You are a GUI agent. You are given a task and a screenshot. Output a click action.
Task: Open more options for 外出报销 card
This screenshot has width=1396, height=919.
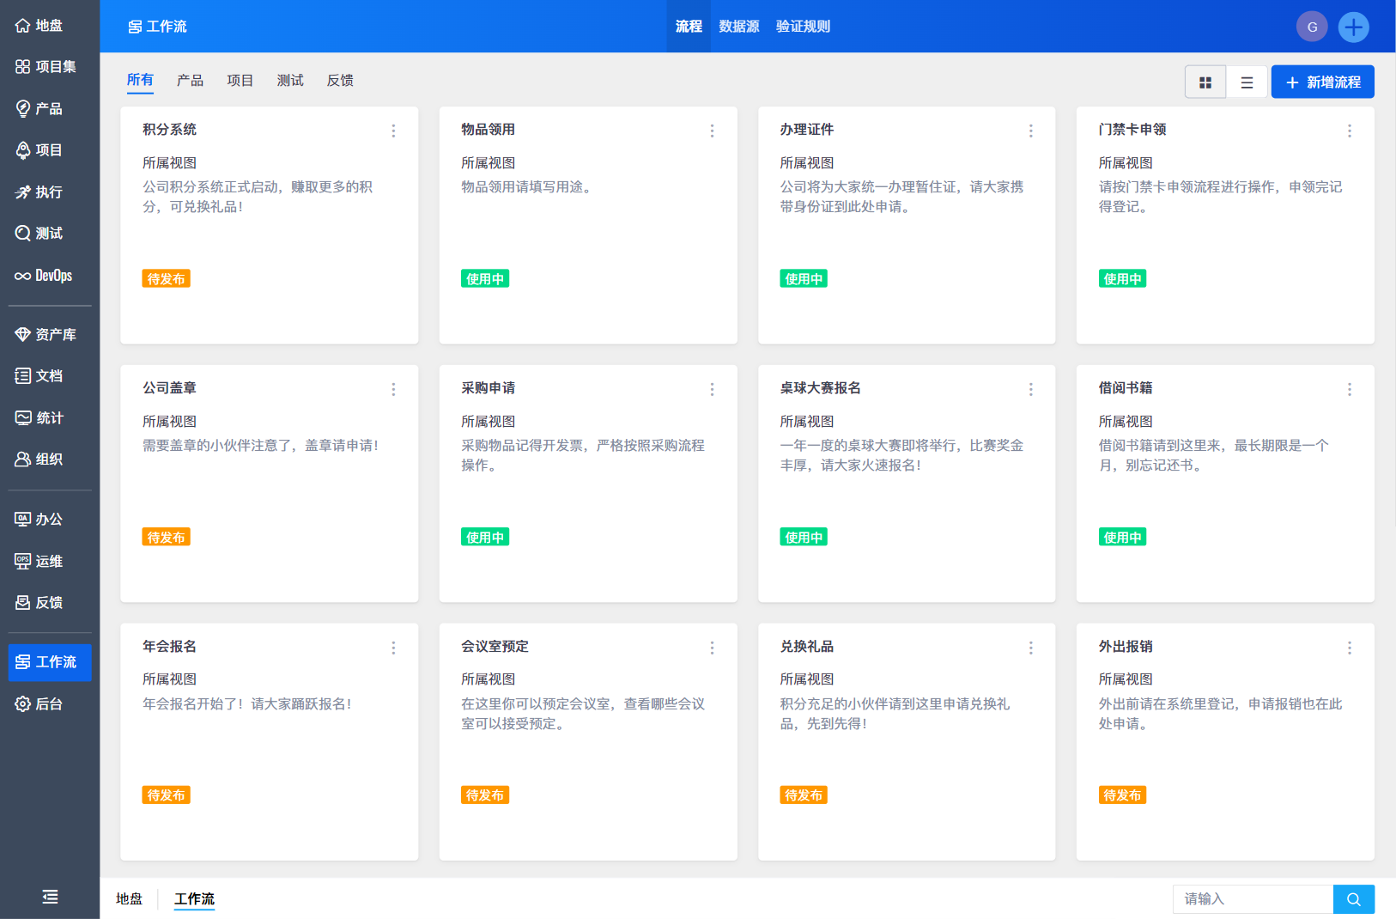1350,648
